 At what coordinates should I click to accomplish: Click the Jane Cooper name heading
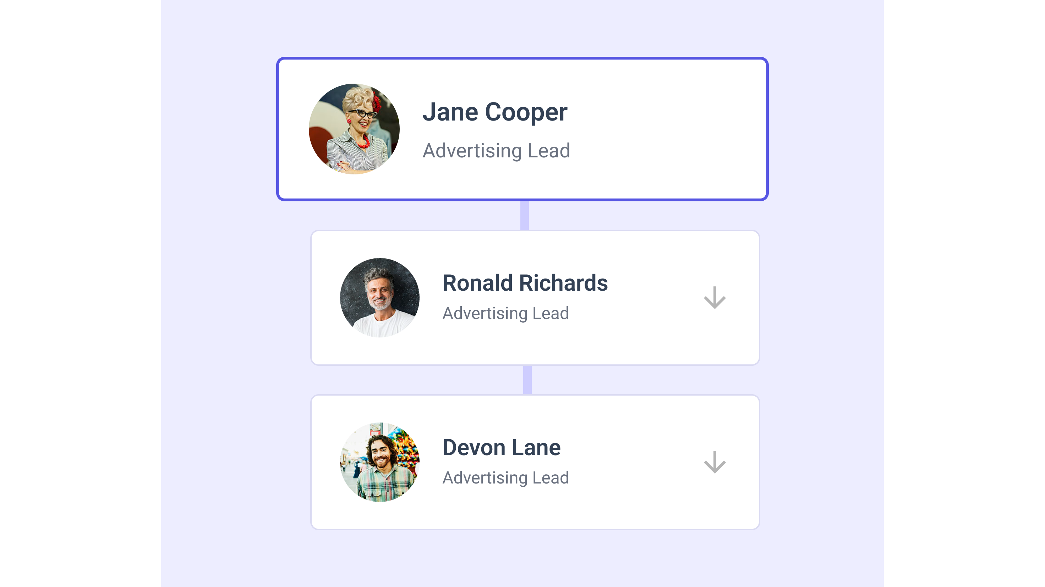pyautogui.click(x=494, y=112)
